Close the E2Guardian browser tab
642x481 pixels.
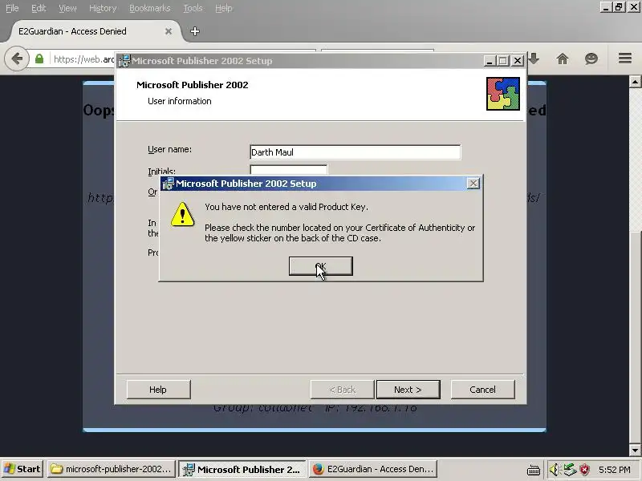pos(169,31)
